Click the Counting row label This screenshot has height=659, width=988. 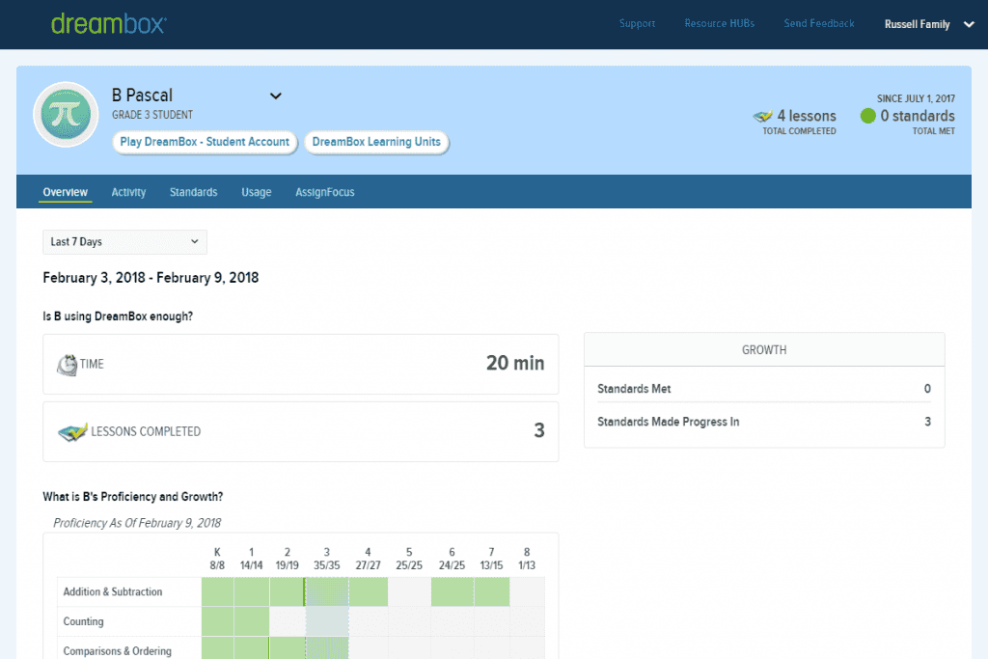point(83,621)
